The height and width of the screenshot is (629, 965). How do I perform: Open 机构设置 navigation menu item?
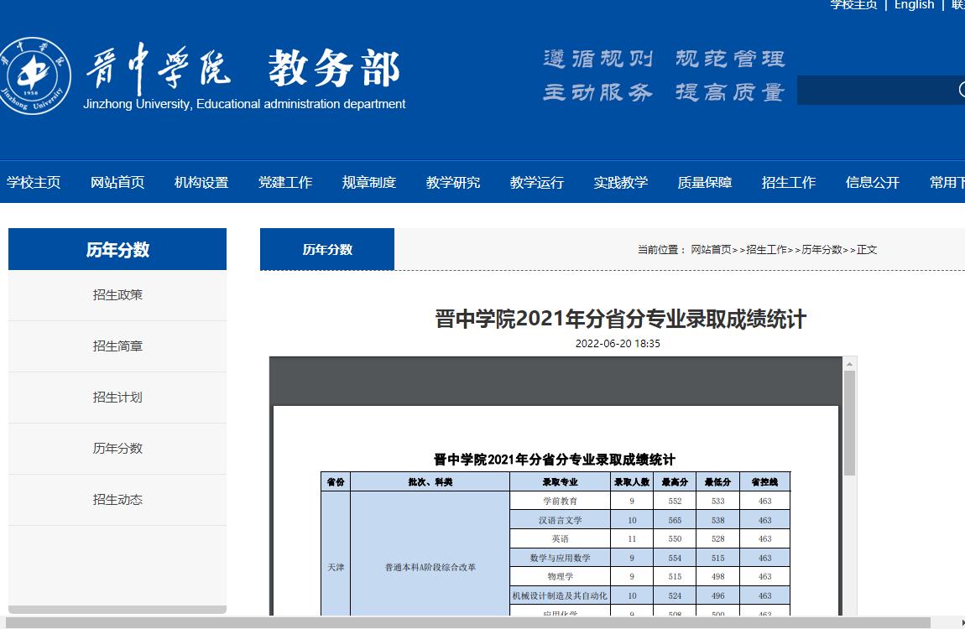click(201, 182)
